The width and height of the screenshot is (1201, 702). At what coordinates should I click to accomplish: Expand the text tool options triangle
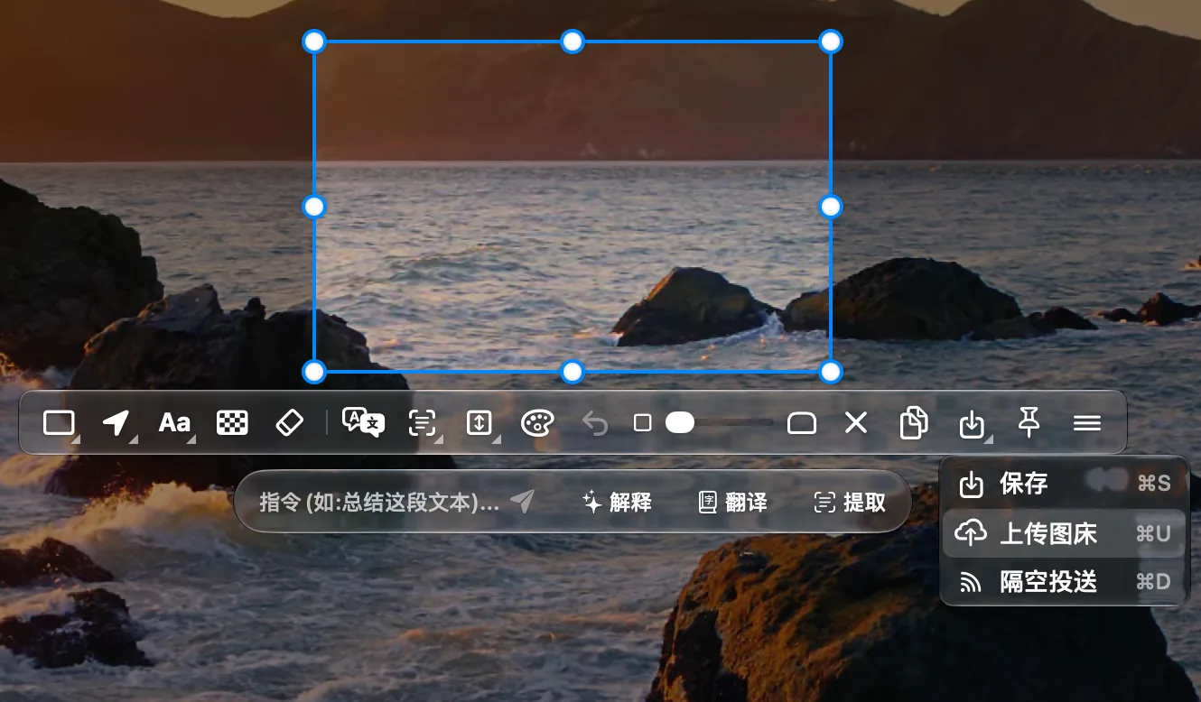(191, 439)
